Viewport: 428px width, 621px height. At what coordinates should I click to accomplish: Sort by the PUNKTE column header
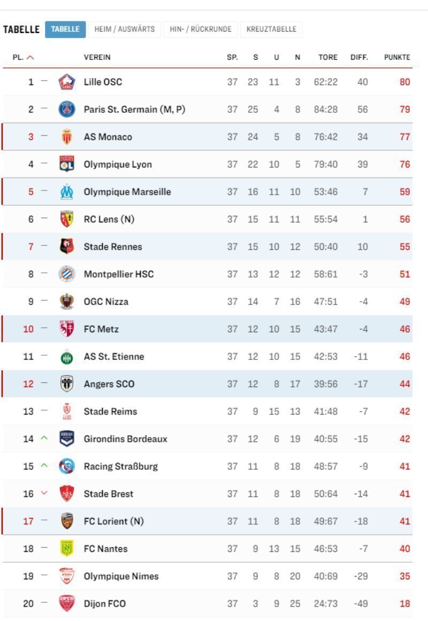click(x=396, y=57)
